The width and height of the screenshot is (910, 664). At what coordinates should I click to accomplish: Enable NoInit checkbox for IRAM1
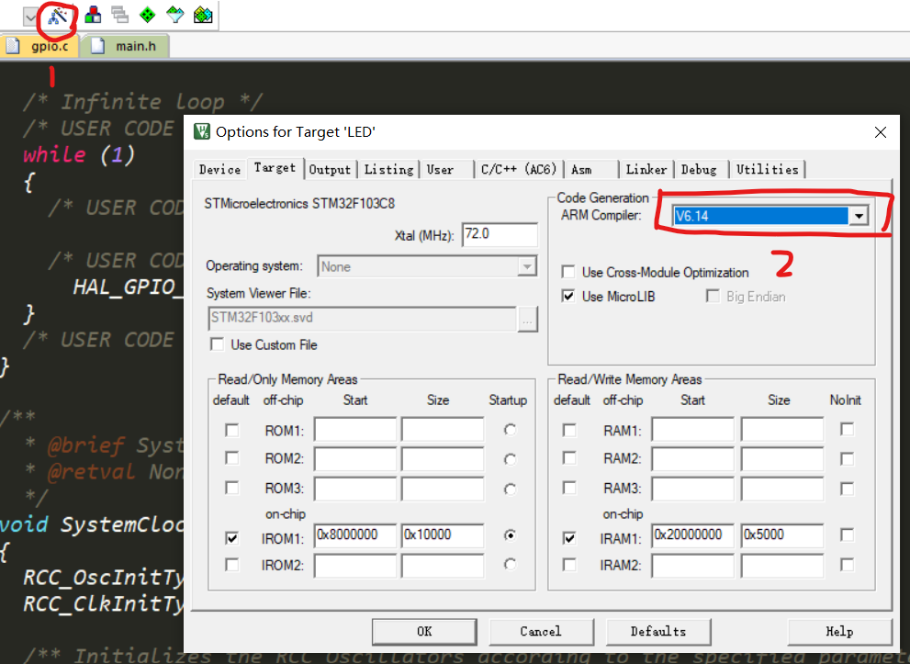pos(847,535)
